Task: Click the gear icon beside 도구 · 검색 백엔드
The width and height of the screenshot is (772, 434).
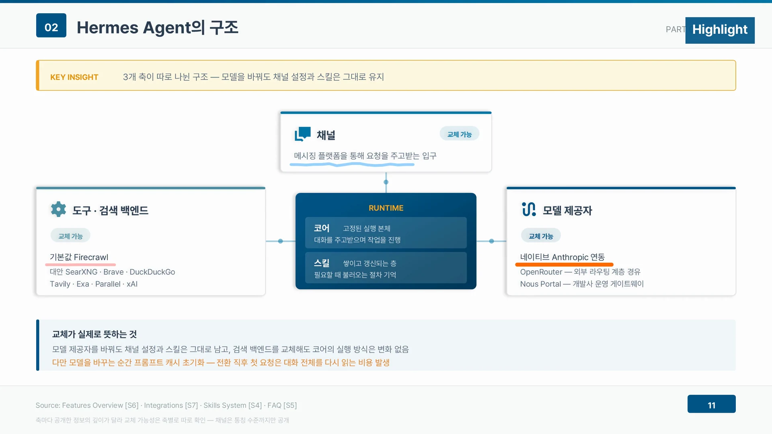Action: 59,209
